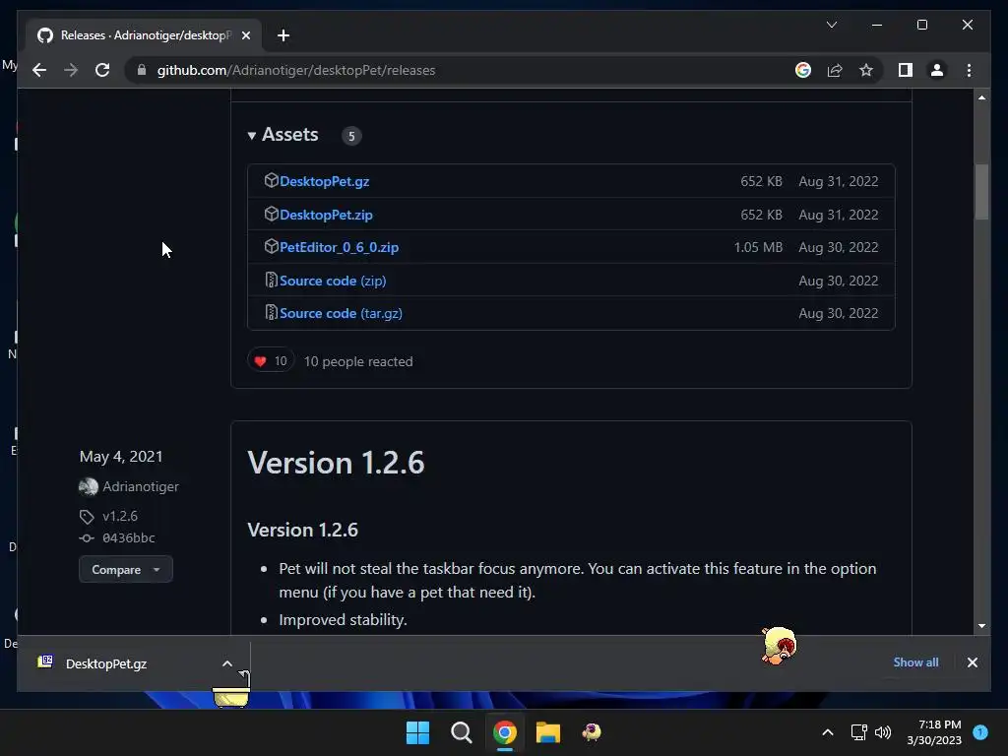Share this page via share icon
Viewport: 1008px width, 756px height.
835,70
